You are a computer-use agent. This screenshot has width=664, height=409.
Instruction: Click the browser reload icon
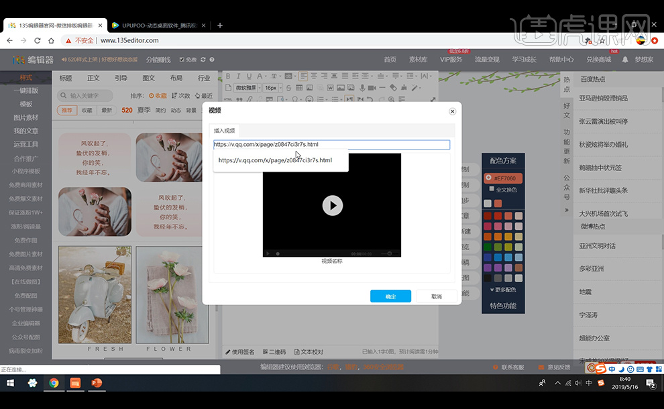click(x=38, y=40)
